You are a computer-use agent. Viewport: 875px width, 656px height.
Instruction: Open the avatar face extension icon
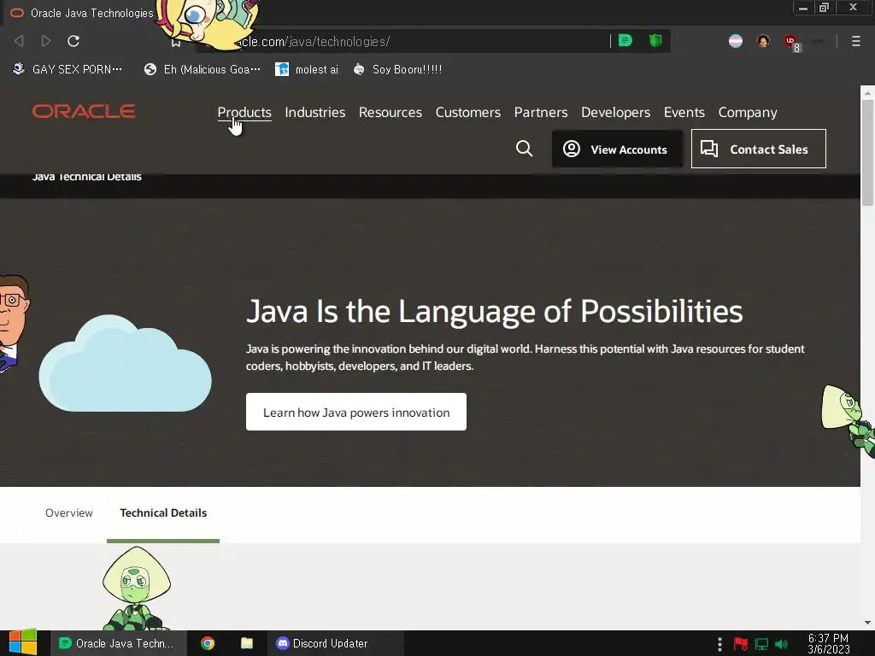[763, 41]
